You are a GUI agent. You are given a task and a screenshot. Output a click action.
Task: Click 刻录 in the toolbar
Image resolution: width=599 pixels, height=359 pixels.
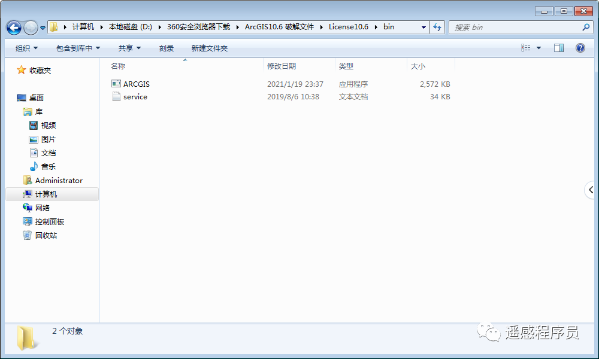click(x=166, y=48)
